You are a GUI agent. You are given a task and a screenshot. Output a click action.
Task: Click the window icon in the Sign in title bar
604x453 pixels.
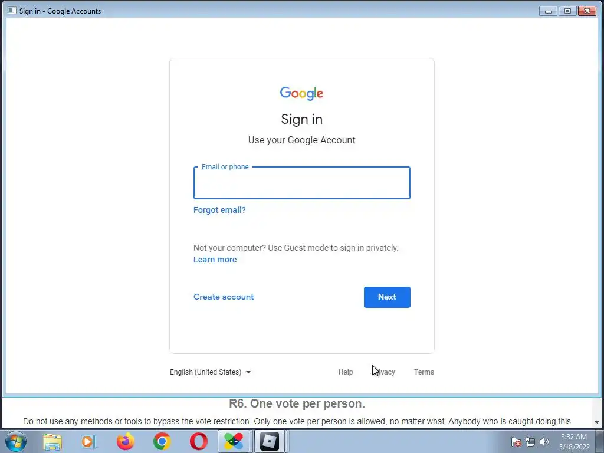click(x=12, y=11)
